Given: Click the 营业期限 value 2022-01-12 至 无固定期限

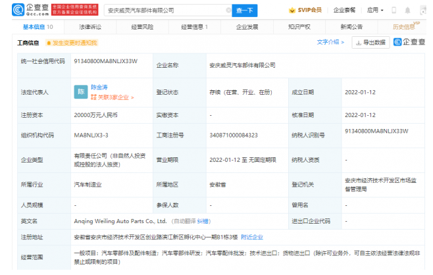Looking at the screenshot, I should (x=243, y=160).
